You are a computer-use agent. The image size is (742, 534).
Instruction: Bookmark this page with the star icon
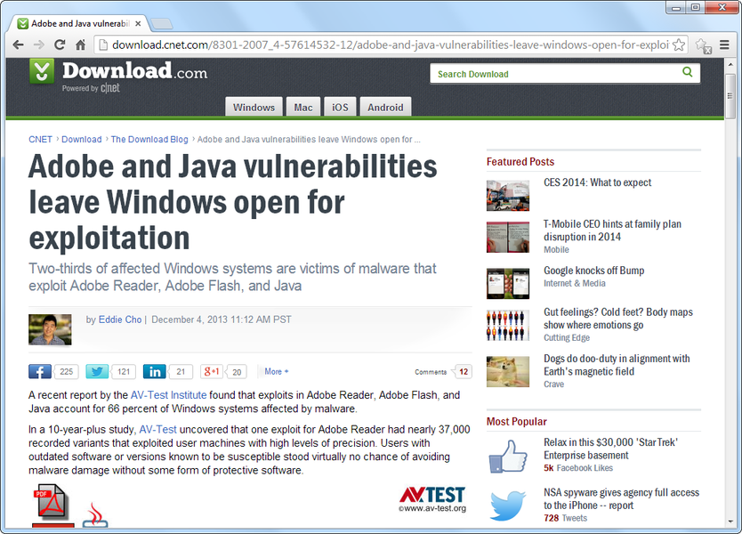(679, 44)
